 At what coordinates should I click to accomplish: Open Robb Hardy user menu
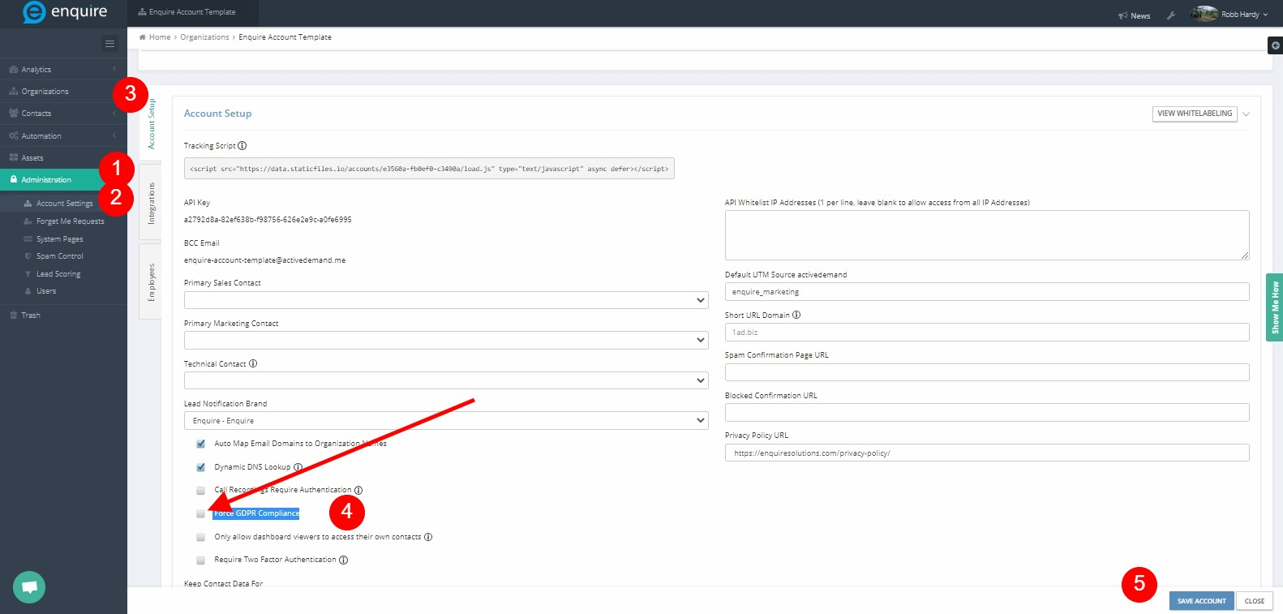point(1244,15)
